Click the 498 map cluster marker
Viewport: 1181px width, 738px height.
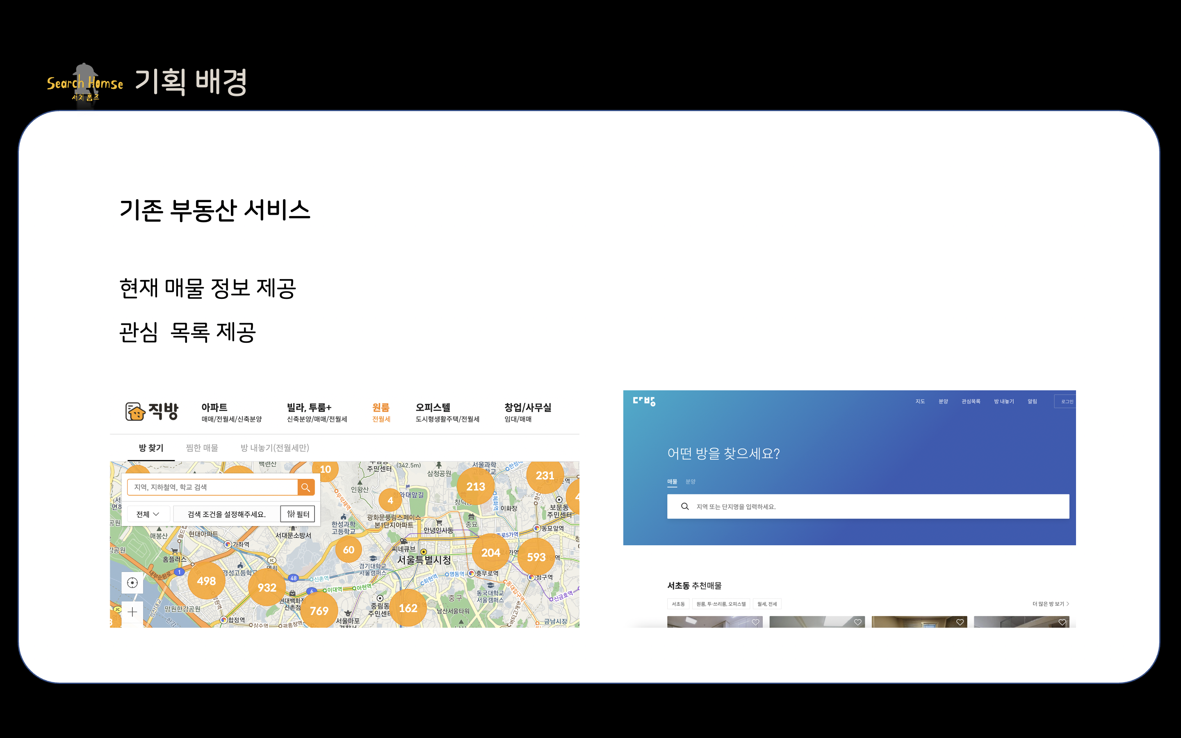[206, 581]
